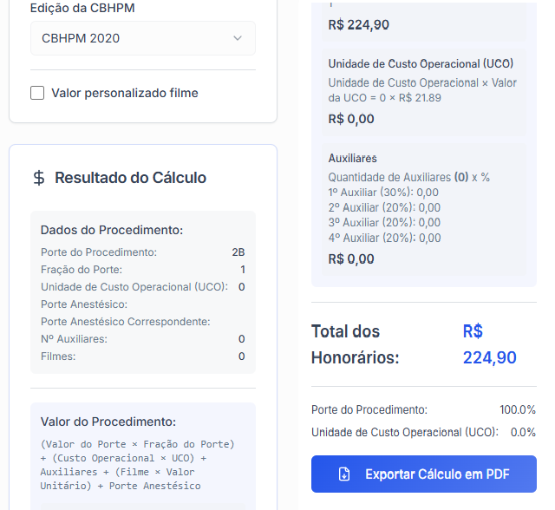Click the Filmes row in procedure data

(x=142, y=356)
